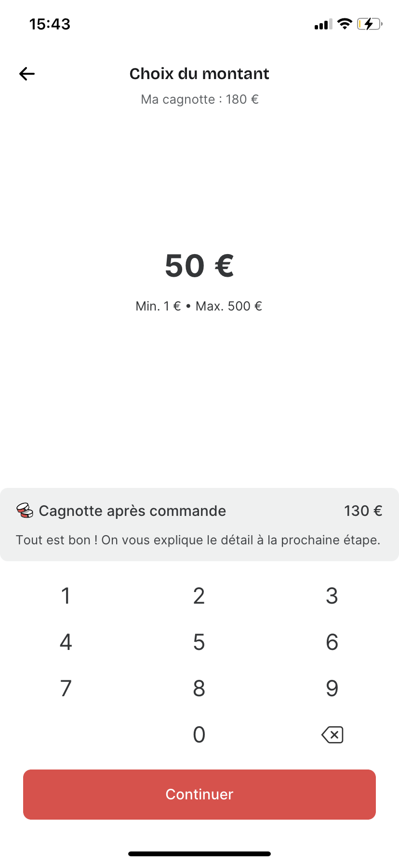399x864 pixels.
Task: Select the 50 € amount field
Action: (199, 266)
